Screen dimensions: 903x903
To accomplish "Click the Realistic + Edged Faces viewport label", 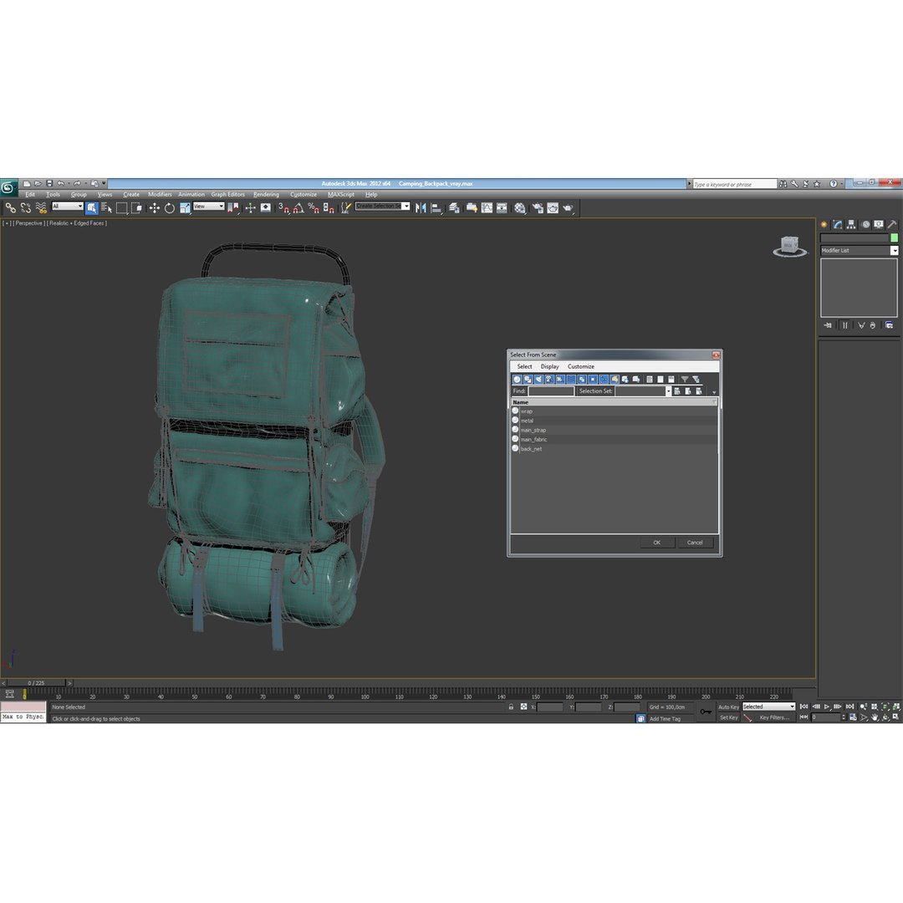I will 77,223.
